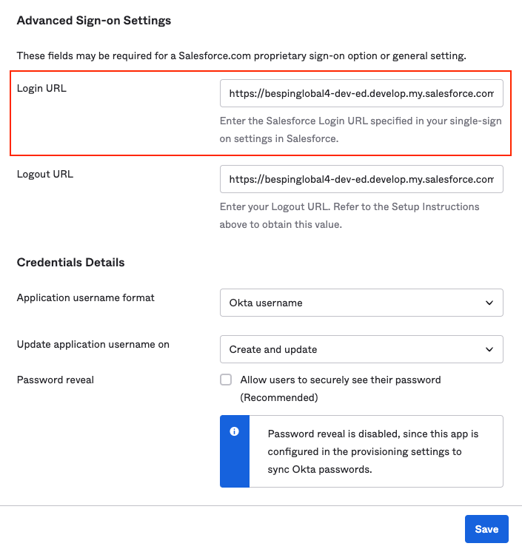The width and height of the screenshot is (522, 549).
Task: Click the chevron arrow beside Create and update
Action: [x=489, y=349]
